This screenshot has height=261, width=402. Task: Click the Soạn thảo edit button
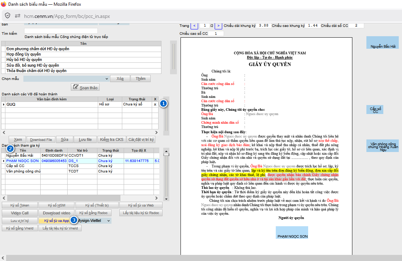coord(85,87)
